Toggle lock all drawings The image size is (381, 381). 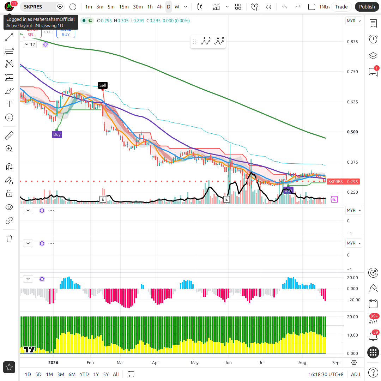(9, 194)
